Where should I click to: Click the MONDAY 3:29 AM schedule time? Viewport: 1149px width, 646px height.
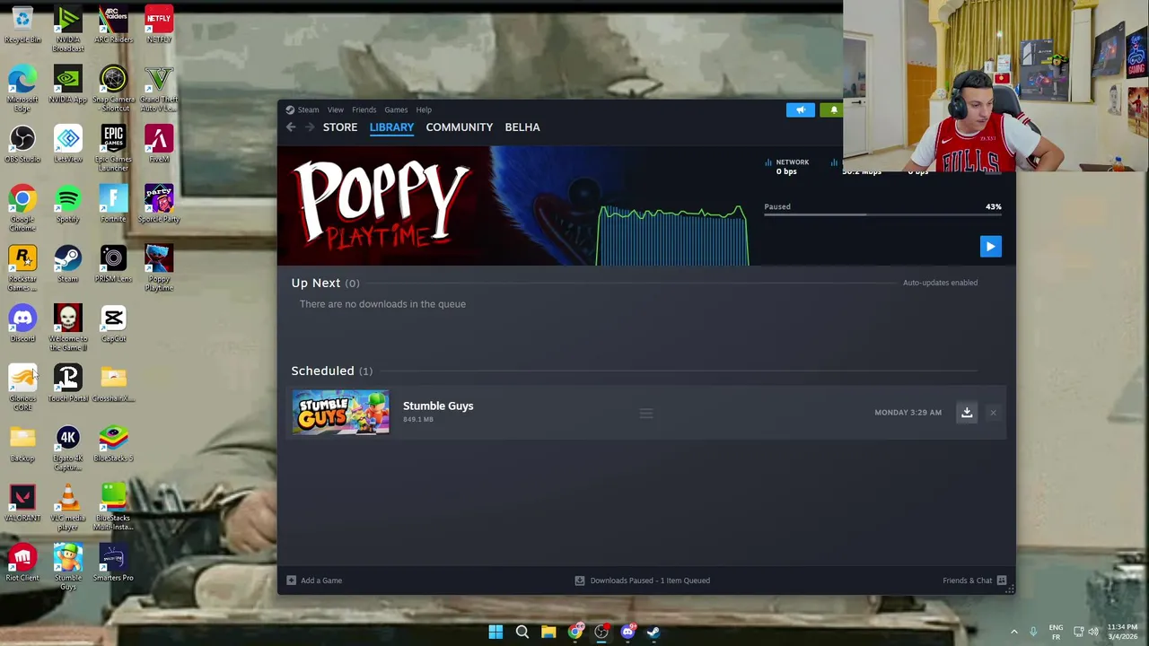908,413
